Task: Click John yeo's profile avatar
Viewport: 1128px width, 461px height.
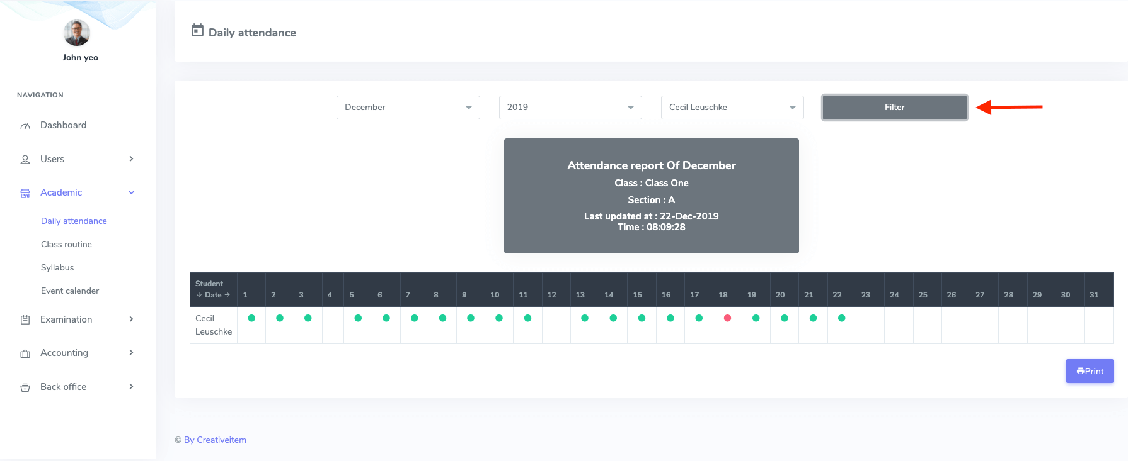Action: click(x=77, y=33)
